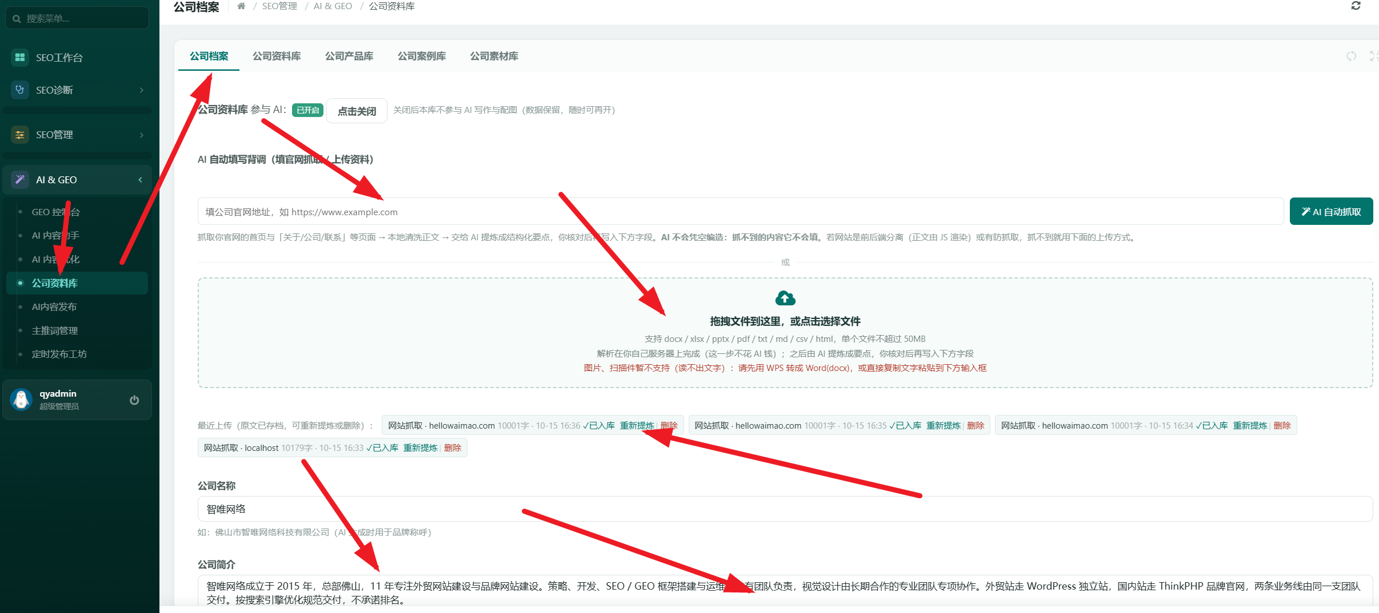
Task: Click the reload icon right of the tab bar
Action: [1351, 56]
